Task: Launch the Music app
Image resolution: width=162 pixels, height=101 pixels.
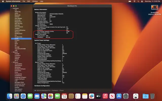Action: [x=105, y=96]
